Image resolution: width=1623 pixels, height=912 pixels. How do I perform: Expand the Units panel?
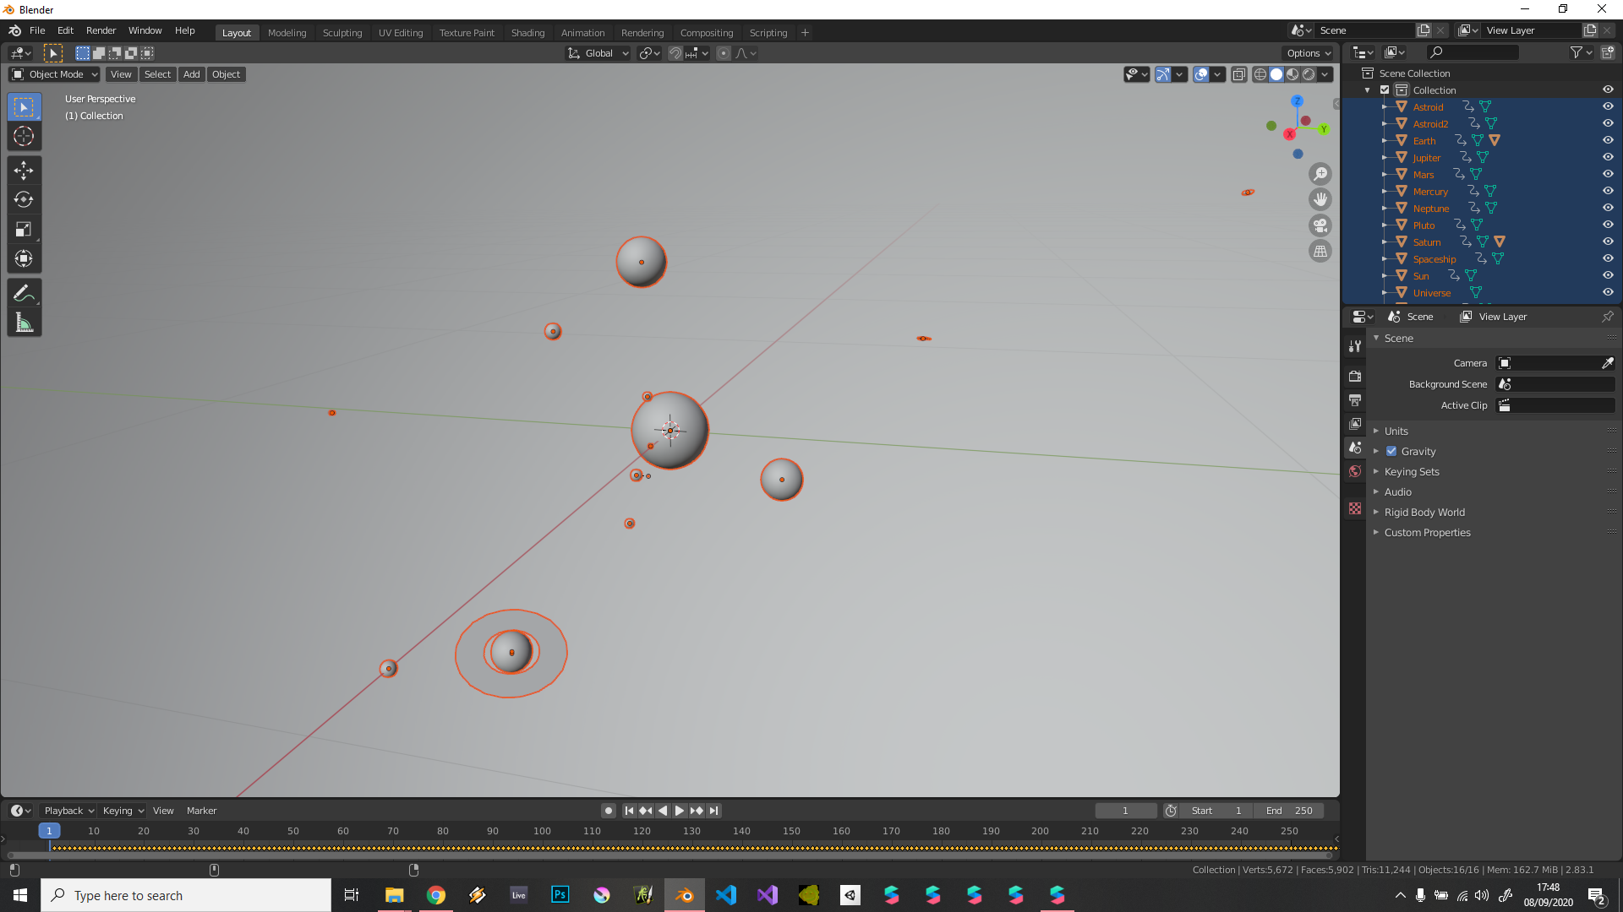(x=1396, y=431)
